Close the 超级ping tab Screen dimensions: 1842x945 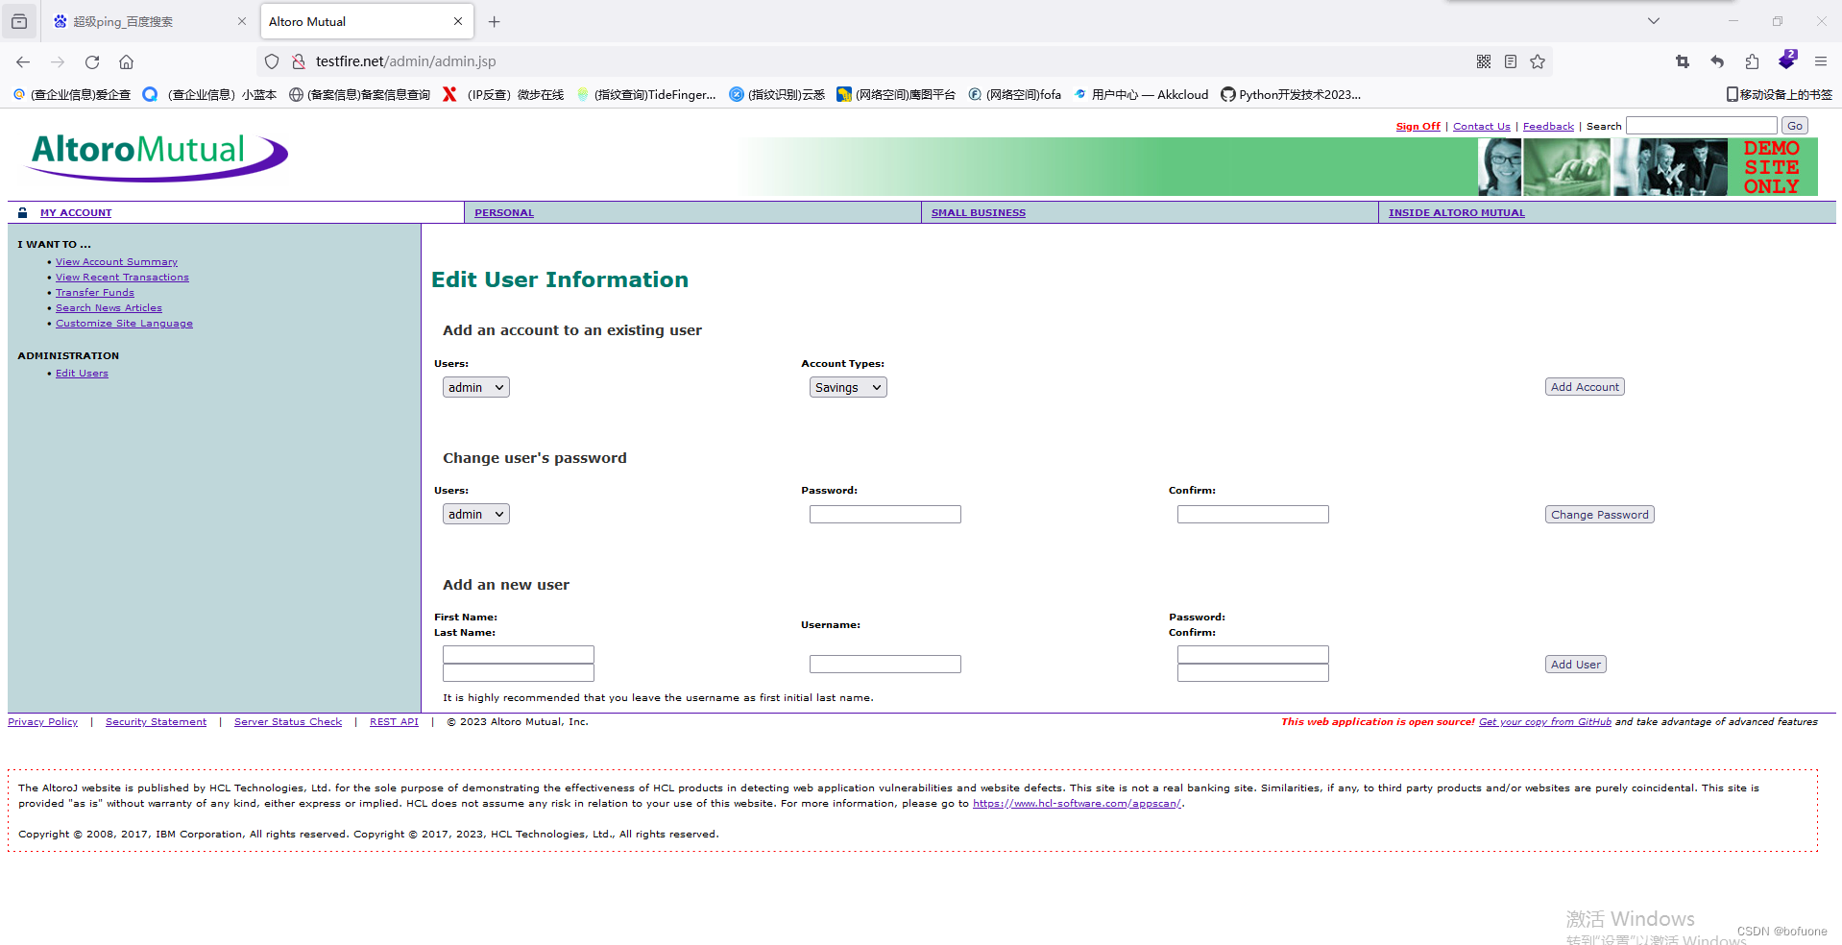tap(242, 21)
